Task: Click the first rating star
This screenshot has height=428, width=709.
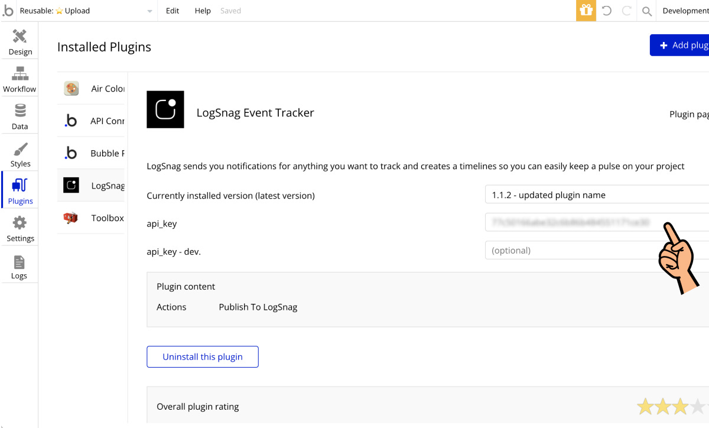Action: (x=645, y=406)
